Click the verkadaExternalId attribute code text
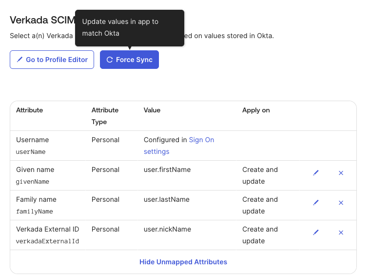 point(47,241)
